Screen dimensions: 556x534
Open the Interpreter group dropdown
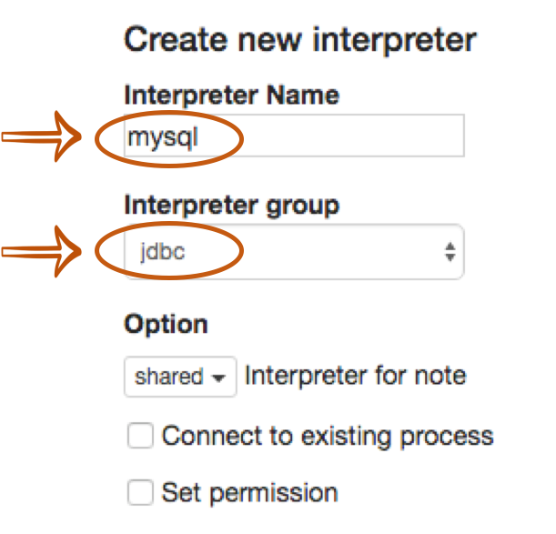tap(293, 252)
